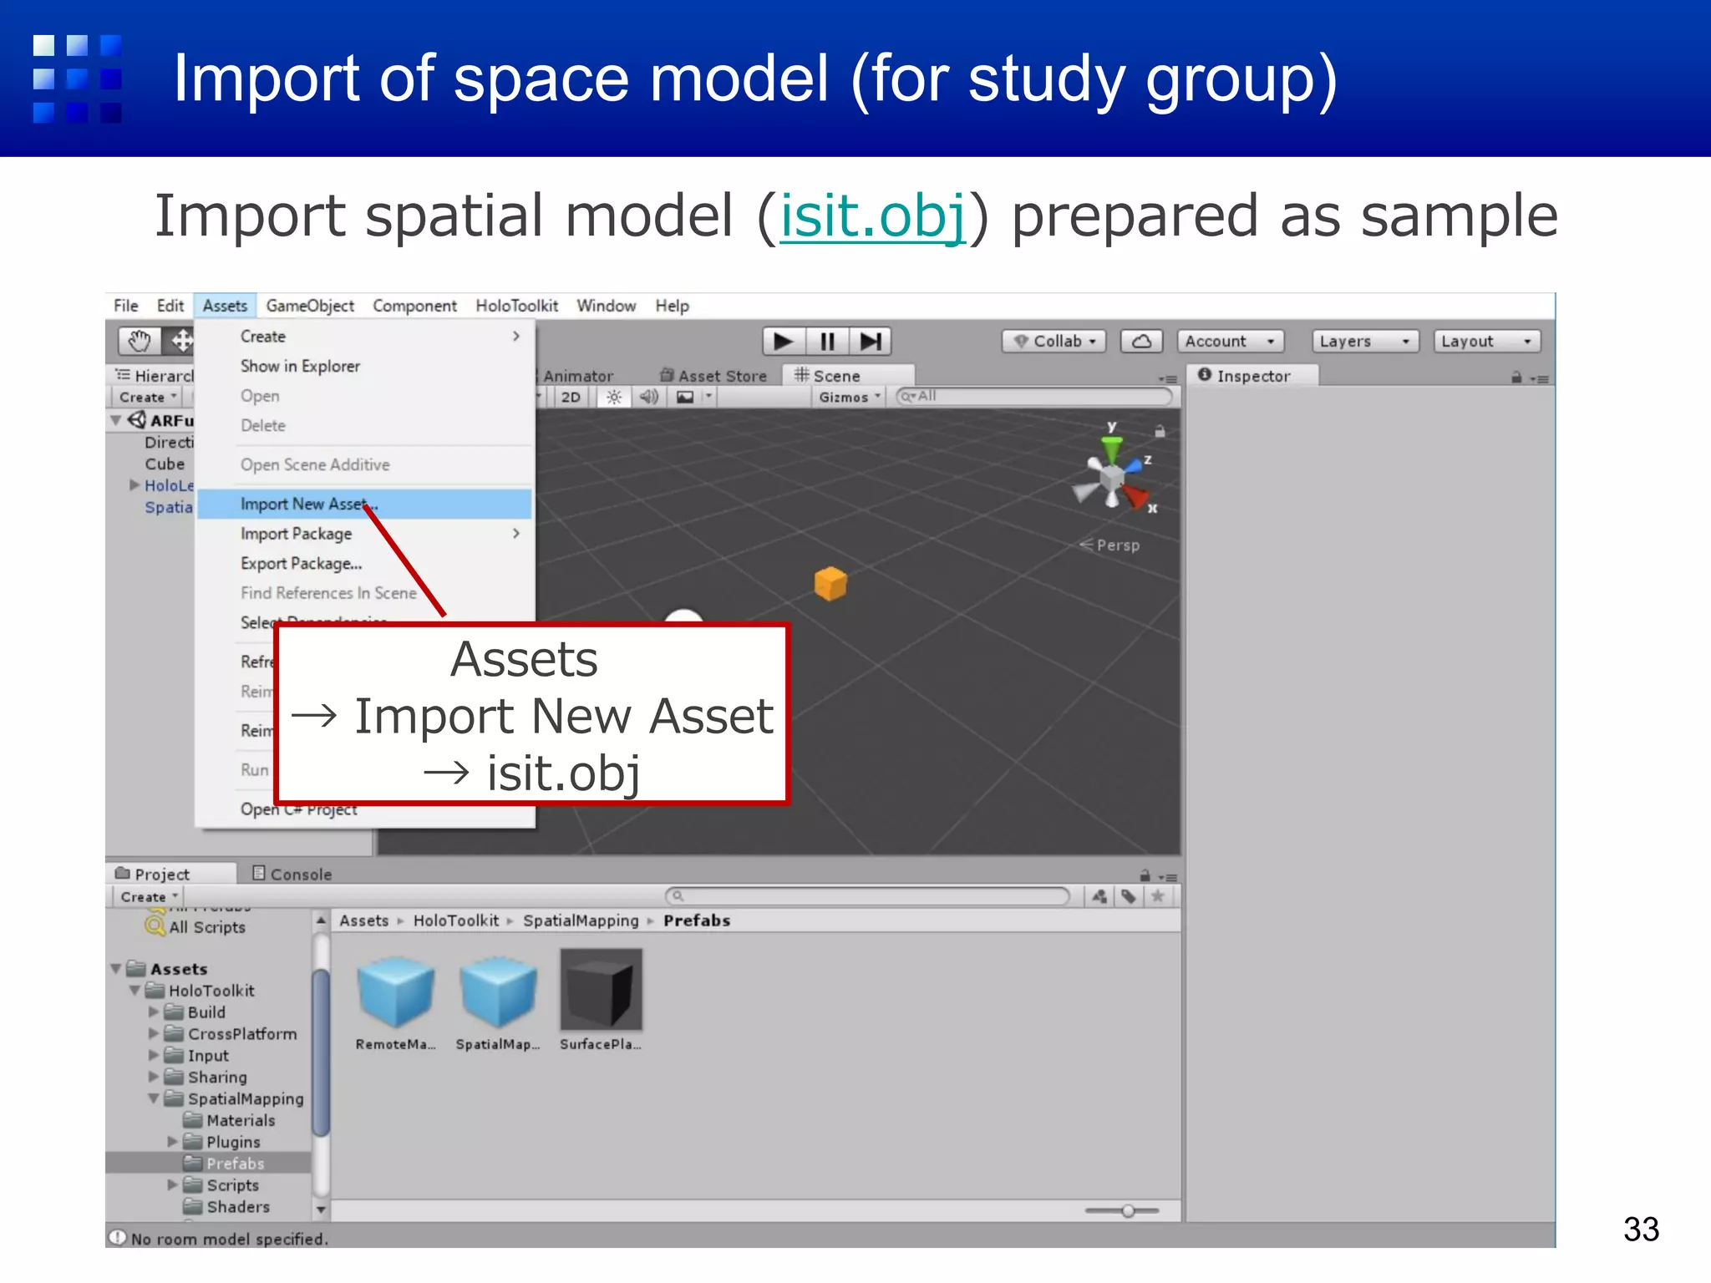Select Cube in the Hierarchy
Screen dimensions: 1711x1283
point(165,464)
